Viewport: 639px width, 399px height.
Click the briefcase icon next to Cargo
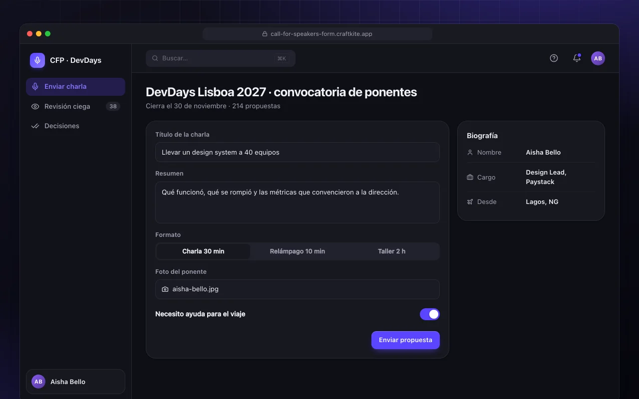pos(470,177)
